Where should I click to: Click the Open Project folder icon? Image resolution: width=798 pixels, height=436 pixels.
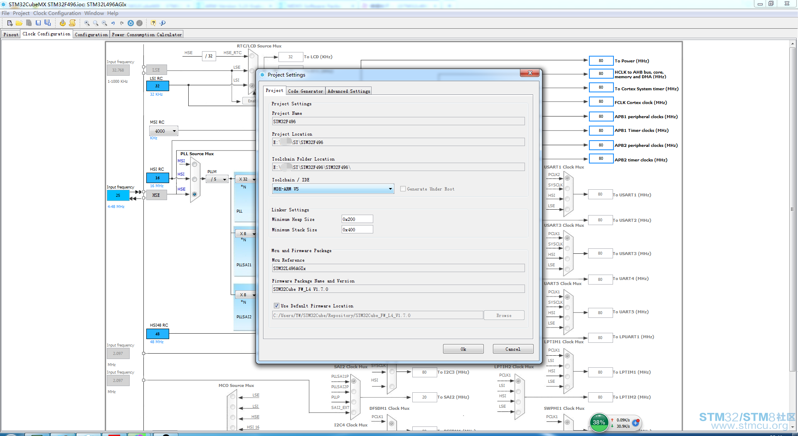tap(19, 23)
